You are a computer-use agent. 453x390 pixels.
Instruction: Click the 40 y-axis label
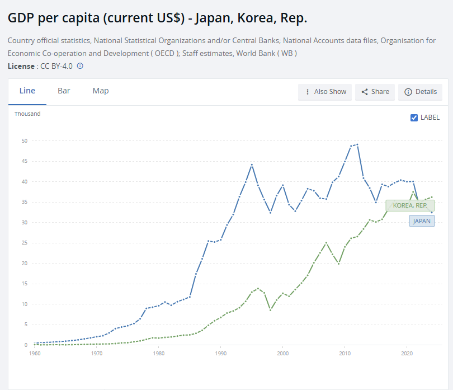[x=25, y=181]
